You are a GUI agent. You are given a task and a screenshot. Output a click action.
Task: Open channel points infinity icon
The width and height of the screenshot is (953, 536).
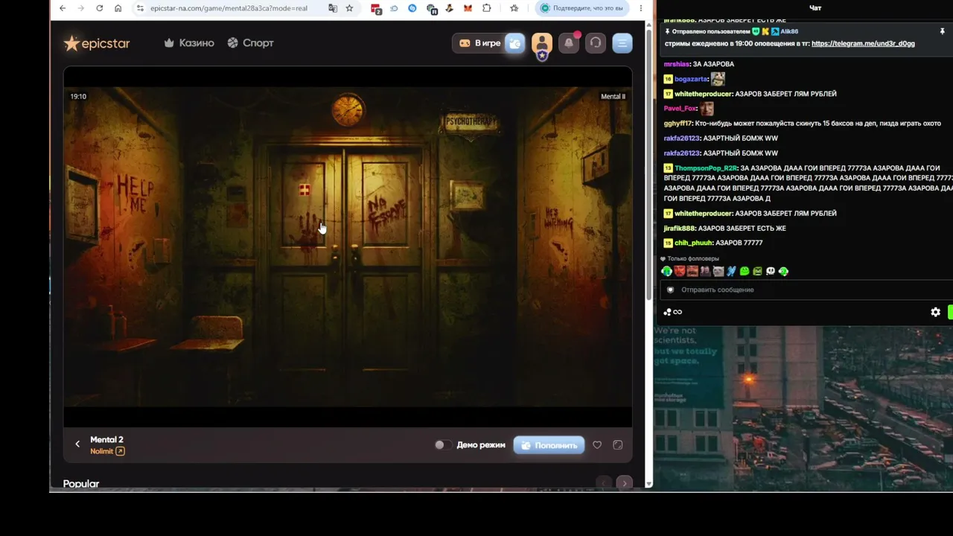click(x=673, y=312)
